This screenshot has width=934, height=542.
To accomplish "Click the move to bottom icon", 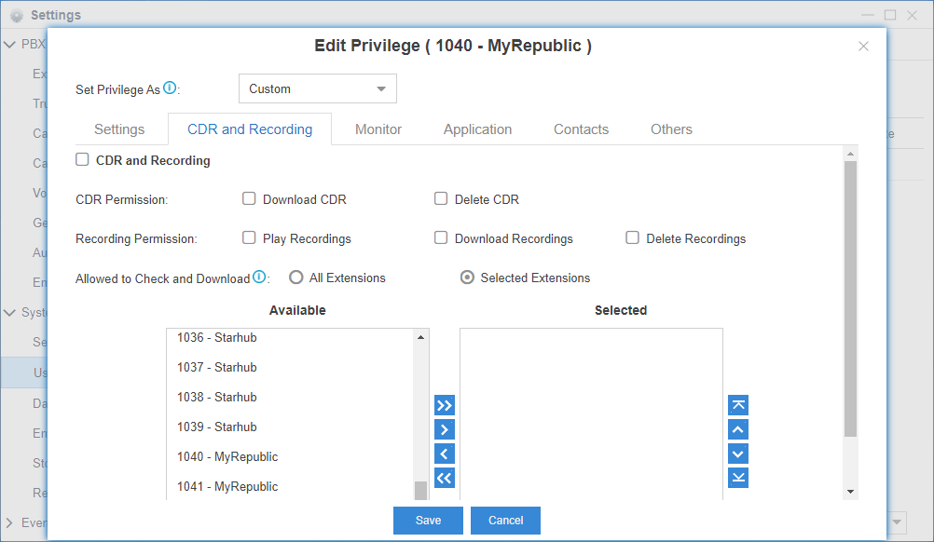I will pyautogui.click(x=737, y=478).
